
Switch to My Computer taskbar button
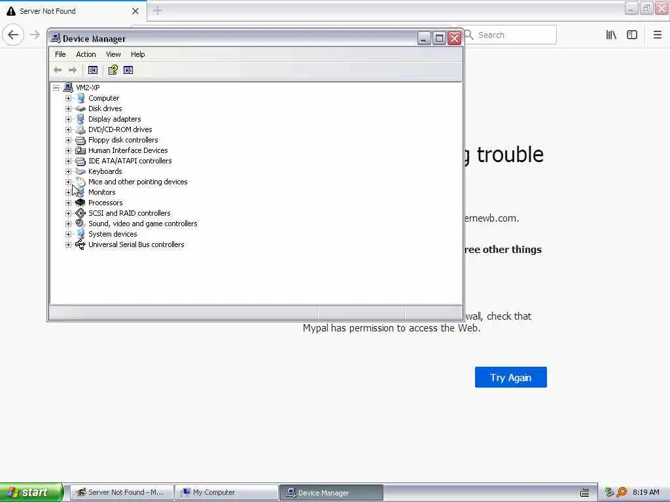(226, 492)
